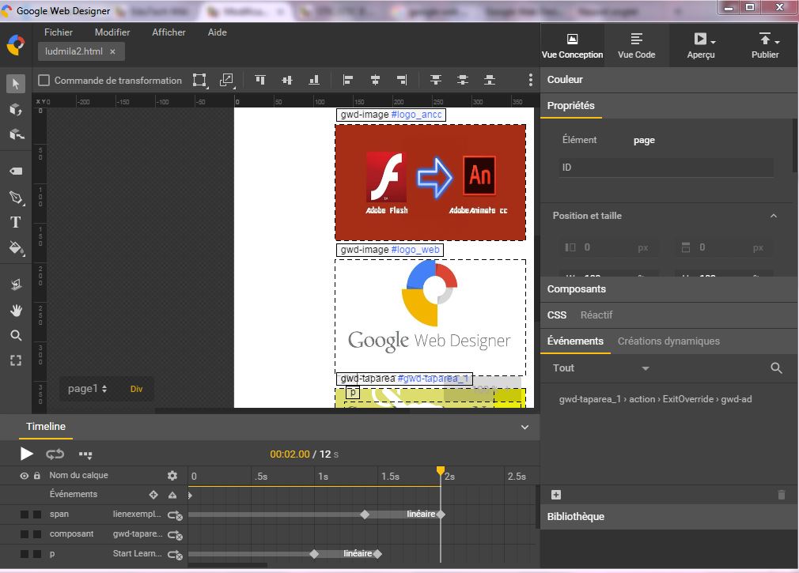Click the fullscreen brackets icon in left toolbar
Screen dimensions: 799x573
[16, 361]
